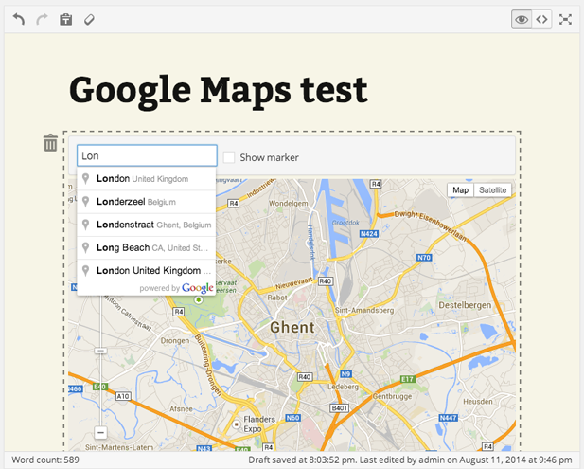The height and width of the screenshot is (469, 584).
Task: Enable the Show marker checkbox
Action: click(x=229, y=157)
